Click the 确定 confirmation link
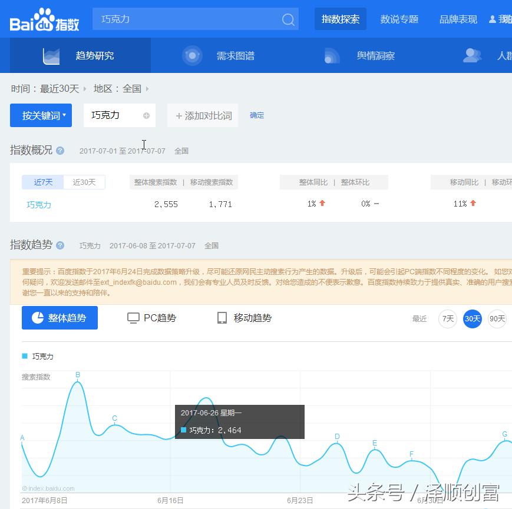Image resolution: width=512 pixels, height=509 pixels. coord(257,115)
